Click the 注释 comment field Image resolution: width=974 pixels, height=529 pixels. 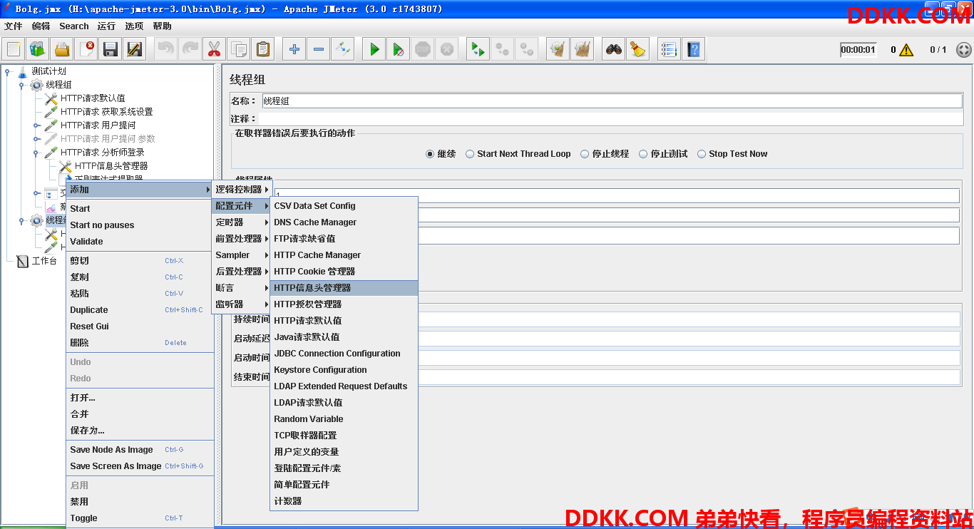click(612, 118)
